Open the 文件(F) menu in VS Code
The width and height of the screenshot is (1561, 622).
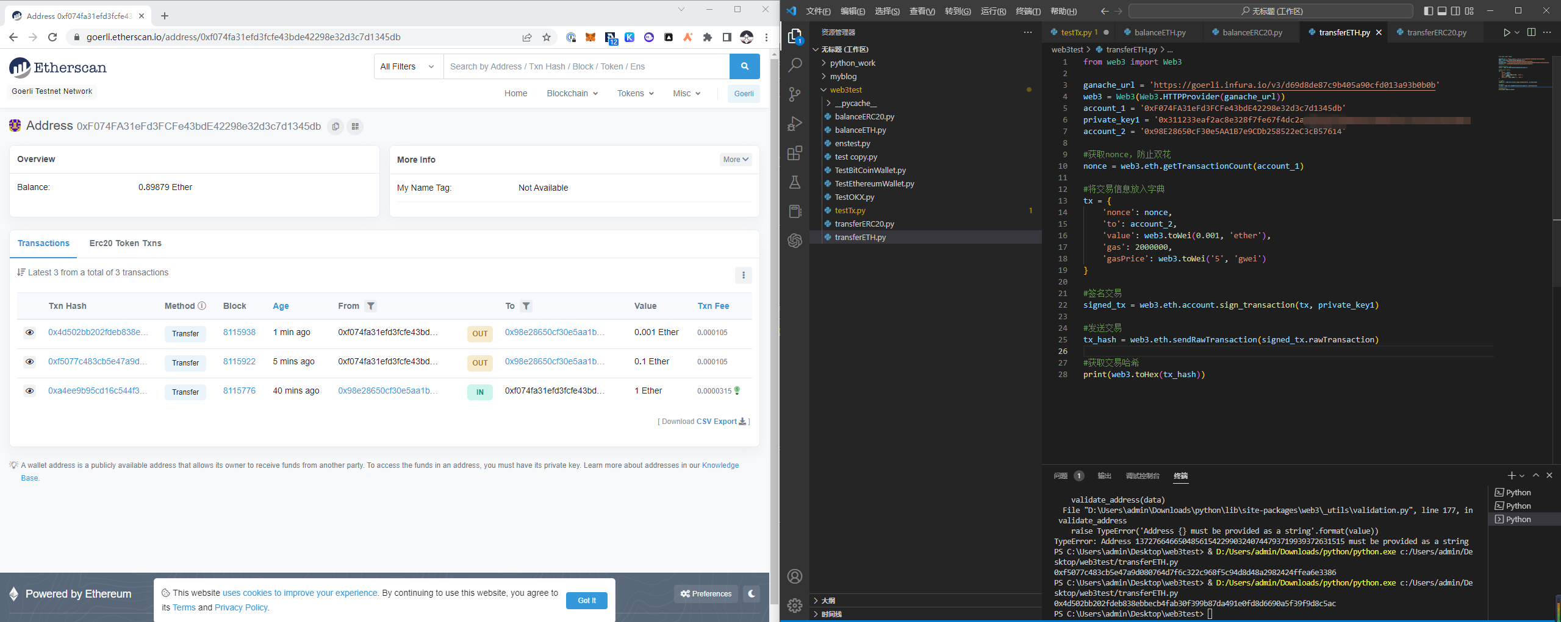tap(818, 11)
